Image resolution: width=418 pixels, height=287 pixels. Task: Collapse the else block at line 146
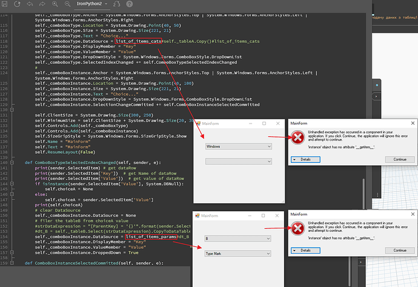tap(12, 194)
